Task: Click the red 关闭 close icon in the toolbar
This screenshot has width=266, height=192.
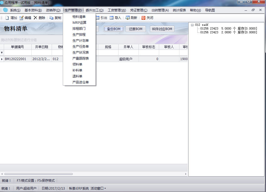Action: (143, 18)
